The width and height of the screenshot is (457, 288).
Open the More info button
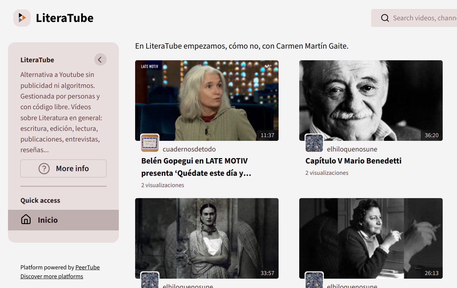point(63,168)
